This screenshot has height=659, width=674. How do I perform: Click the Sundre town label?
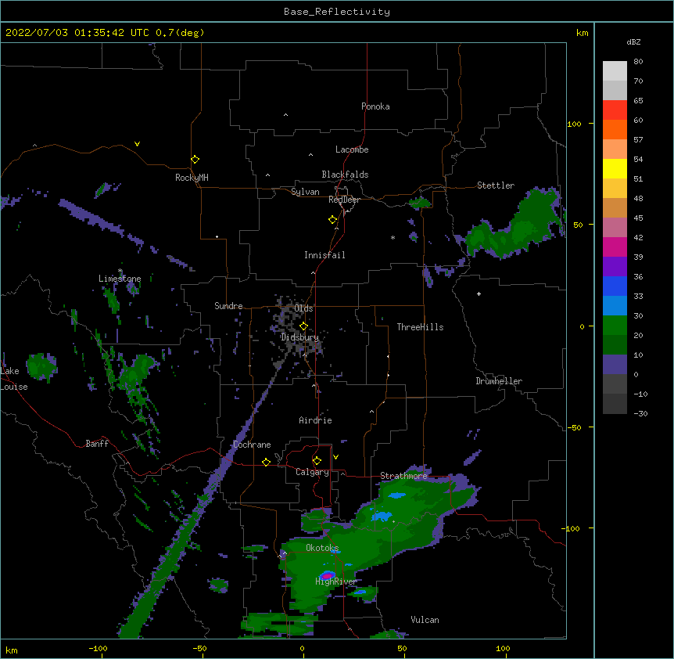coord(228,306)
